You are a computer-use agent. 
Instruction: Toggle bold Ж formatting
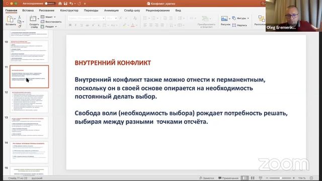70,25
